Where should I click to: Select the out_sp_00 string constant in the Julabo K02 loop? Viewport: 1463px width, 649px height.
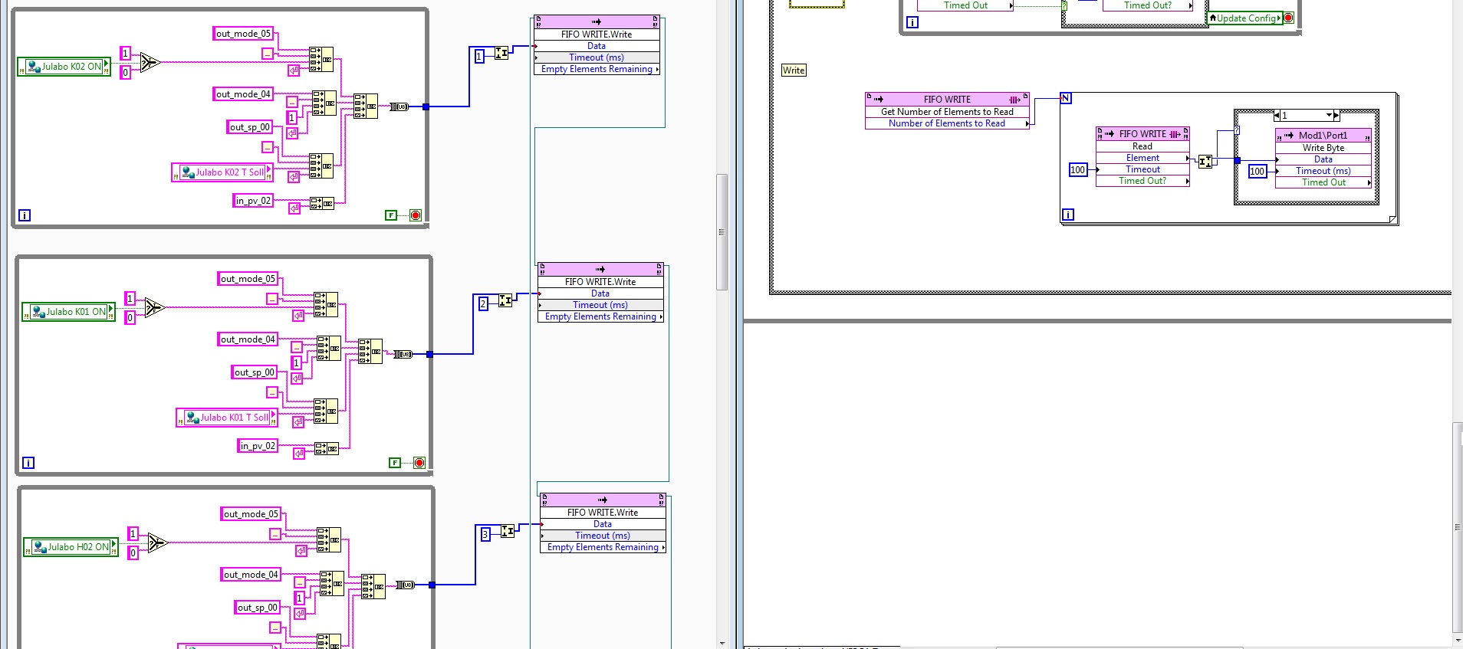[250, 127]
